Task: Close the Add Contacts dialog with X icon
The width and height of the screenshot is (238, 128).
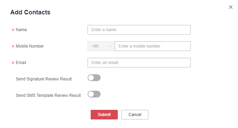Action: [x=231, y=7]
